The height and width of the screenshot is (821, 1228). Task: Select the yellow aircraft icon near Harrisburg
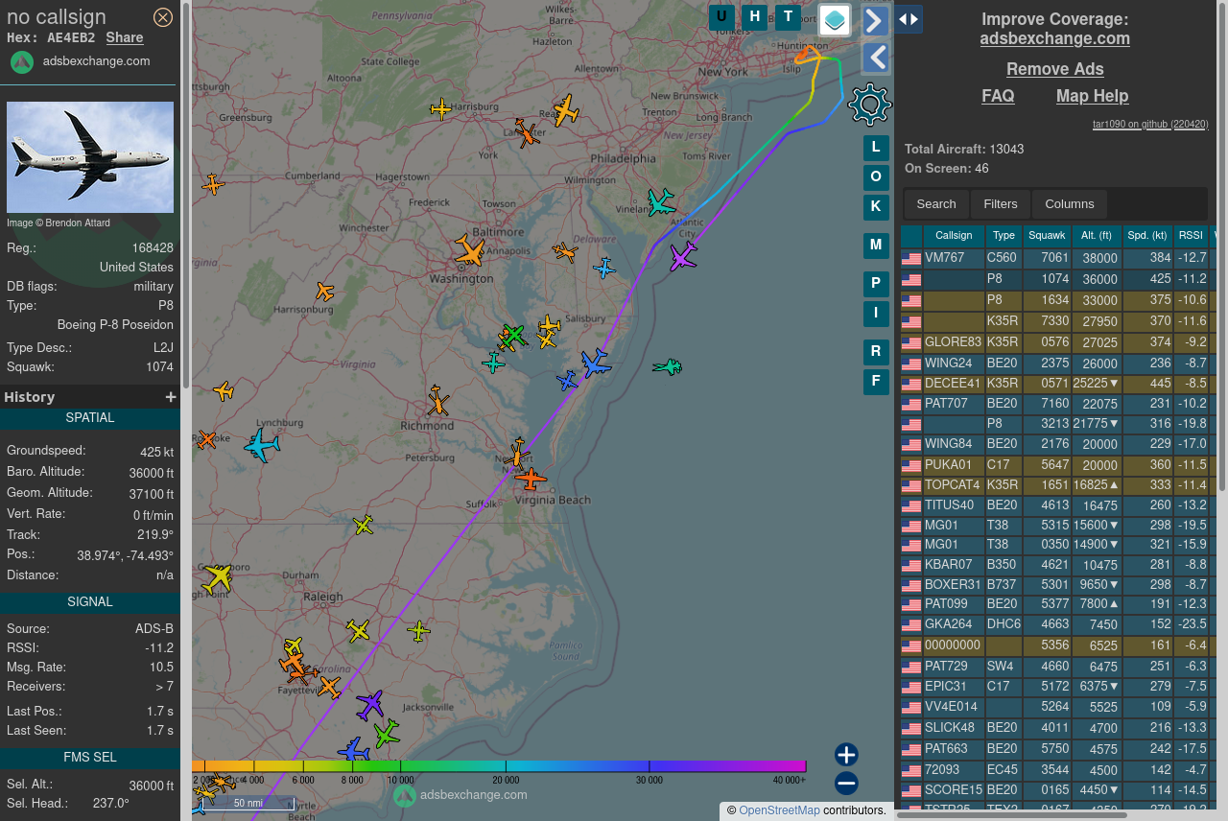coord(440,108)
